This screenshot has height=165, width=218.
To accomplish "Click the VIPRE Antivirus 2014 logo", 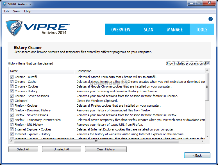I will tap(38, 28).
